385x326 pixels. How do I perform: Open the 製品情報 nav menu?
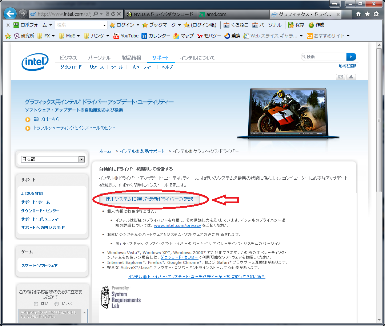click(x=132, y=58)
